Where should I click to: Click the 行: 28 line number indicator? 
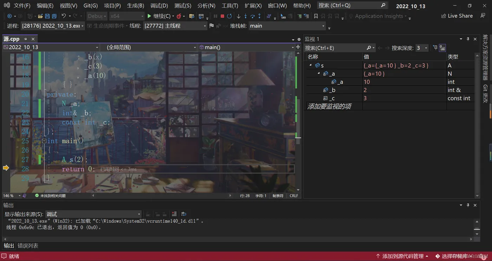[245, 196]
